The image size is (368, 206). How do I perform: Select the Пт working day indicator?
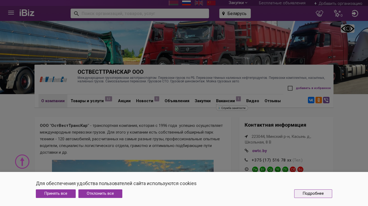[x=285, y=170]
